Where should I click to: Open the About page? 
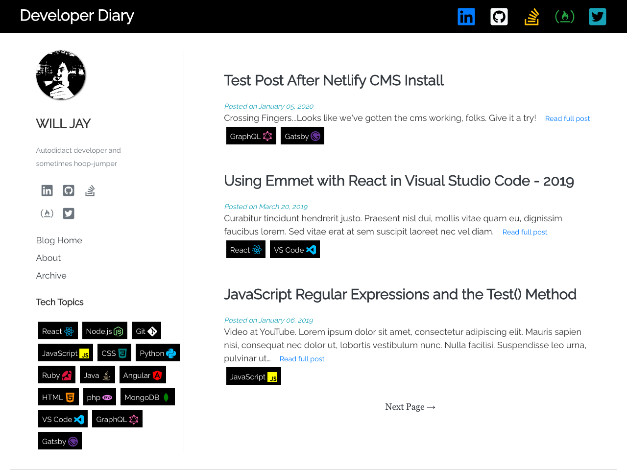coord(48,258)
